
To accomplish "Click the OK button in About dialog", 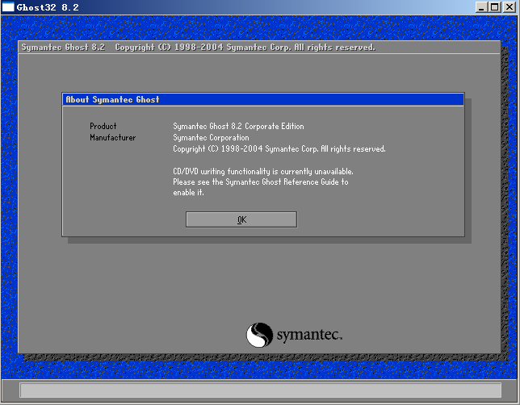I will click(241, 219).
